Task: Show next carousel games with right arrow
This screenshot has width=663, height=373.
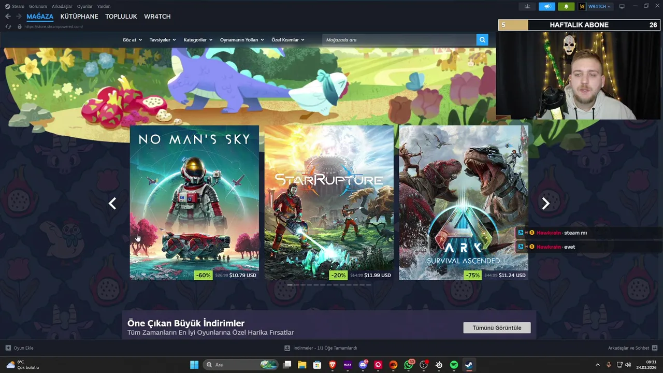Action: [545, 204]
